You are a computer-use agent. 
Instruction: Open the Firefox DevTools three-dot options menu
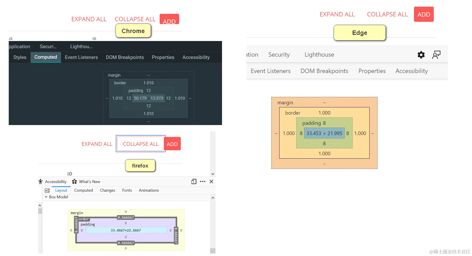pyautogui.click(x=203, y=181)
